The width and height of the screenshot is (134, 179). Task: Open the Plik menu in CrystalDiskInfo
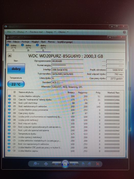(9, 42)
